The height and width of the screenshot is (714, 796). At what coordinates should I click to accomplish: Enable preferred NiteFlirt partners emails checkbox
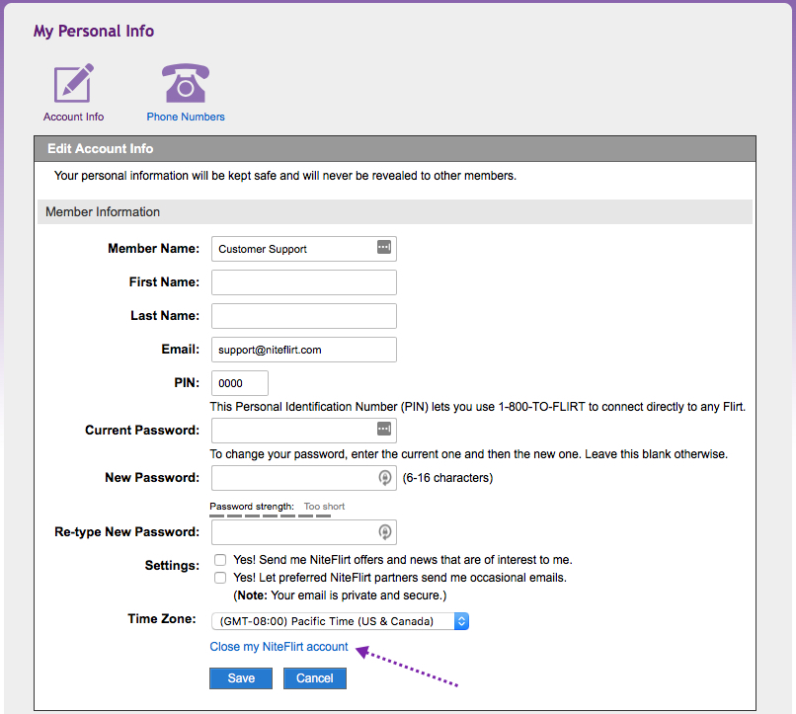(x=220, y=578)
